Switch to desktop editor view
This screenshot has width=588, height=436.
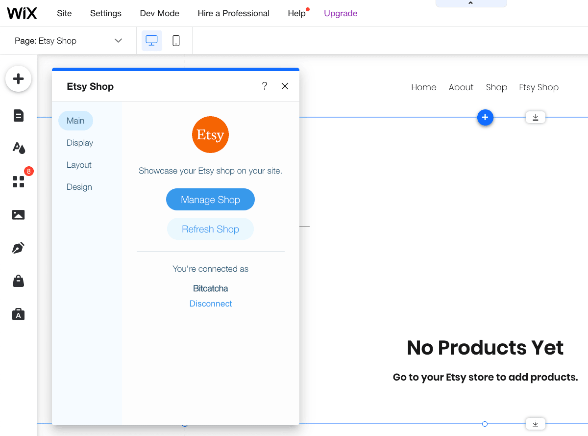152,41
